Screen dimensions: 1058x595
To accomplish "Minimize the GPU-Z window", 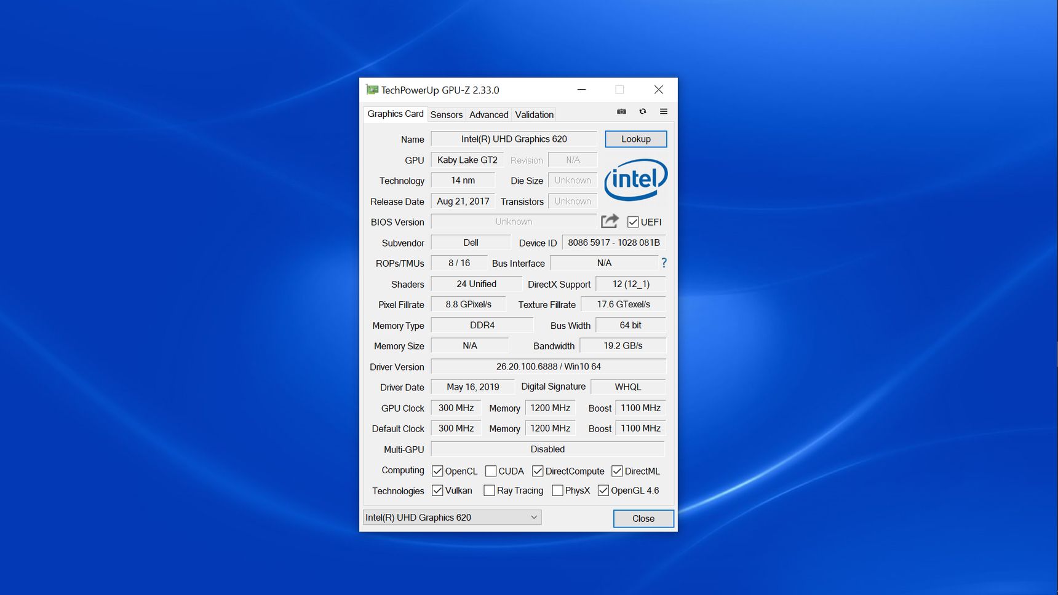I will coord(581,90).
